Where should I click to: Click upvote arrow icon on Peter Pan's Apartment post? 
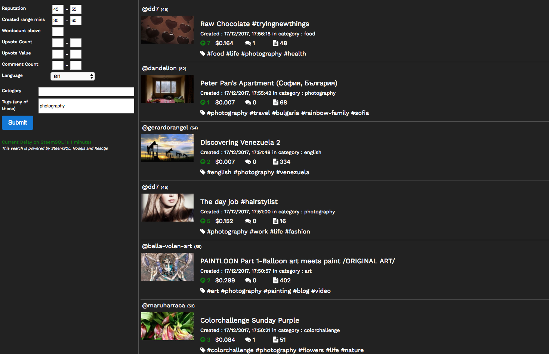tap(203, 103)
